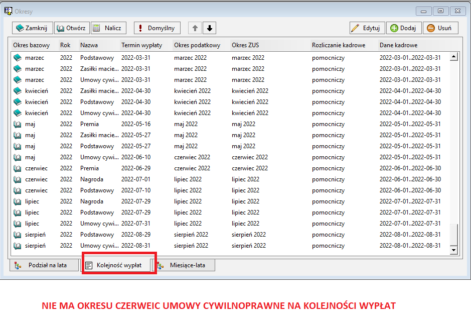The height and width of the screenshot is (319, 471).
Task: Click the Nalicz calculator button
Action: tap(108, 28)
